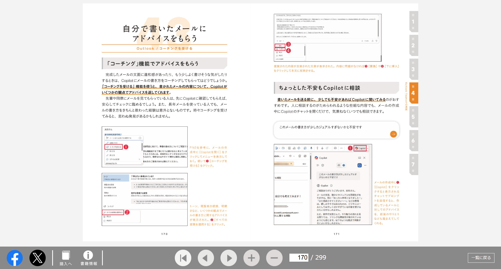The image size is (501, 269).
Task: Jump to the first page with the skip-back icon
Action: tap(183, 258)
